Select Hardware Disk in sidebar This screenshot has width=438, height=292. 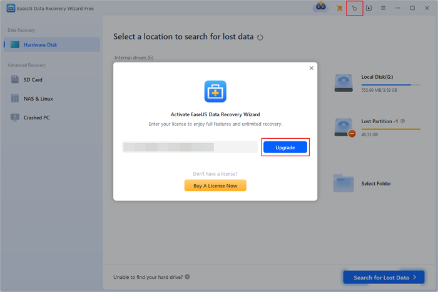click(x=52, y=44)
